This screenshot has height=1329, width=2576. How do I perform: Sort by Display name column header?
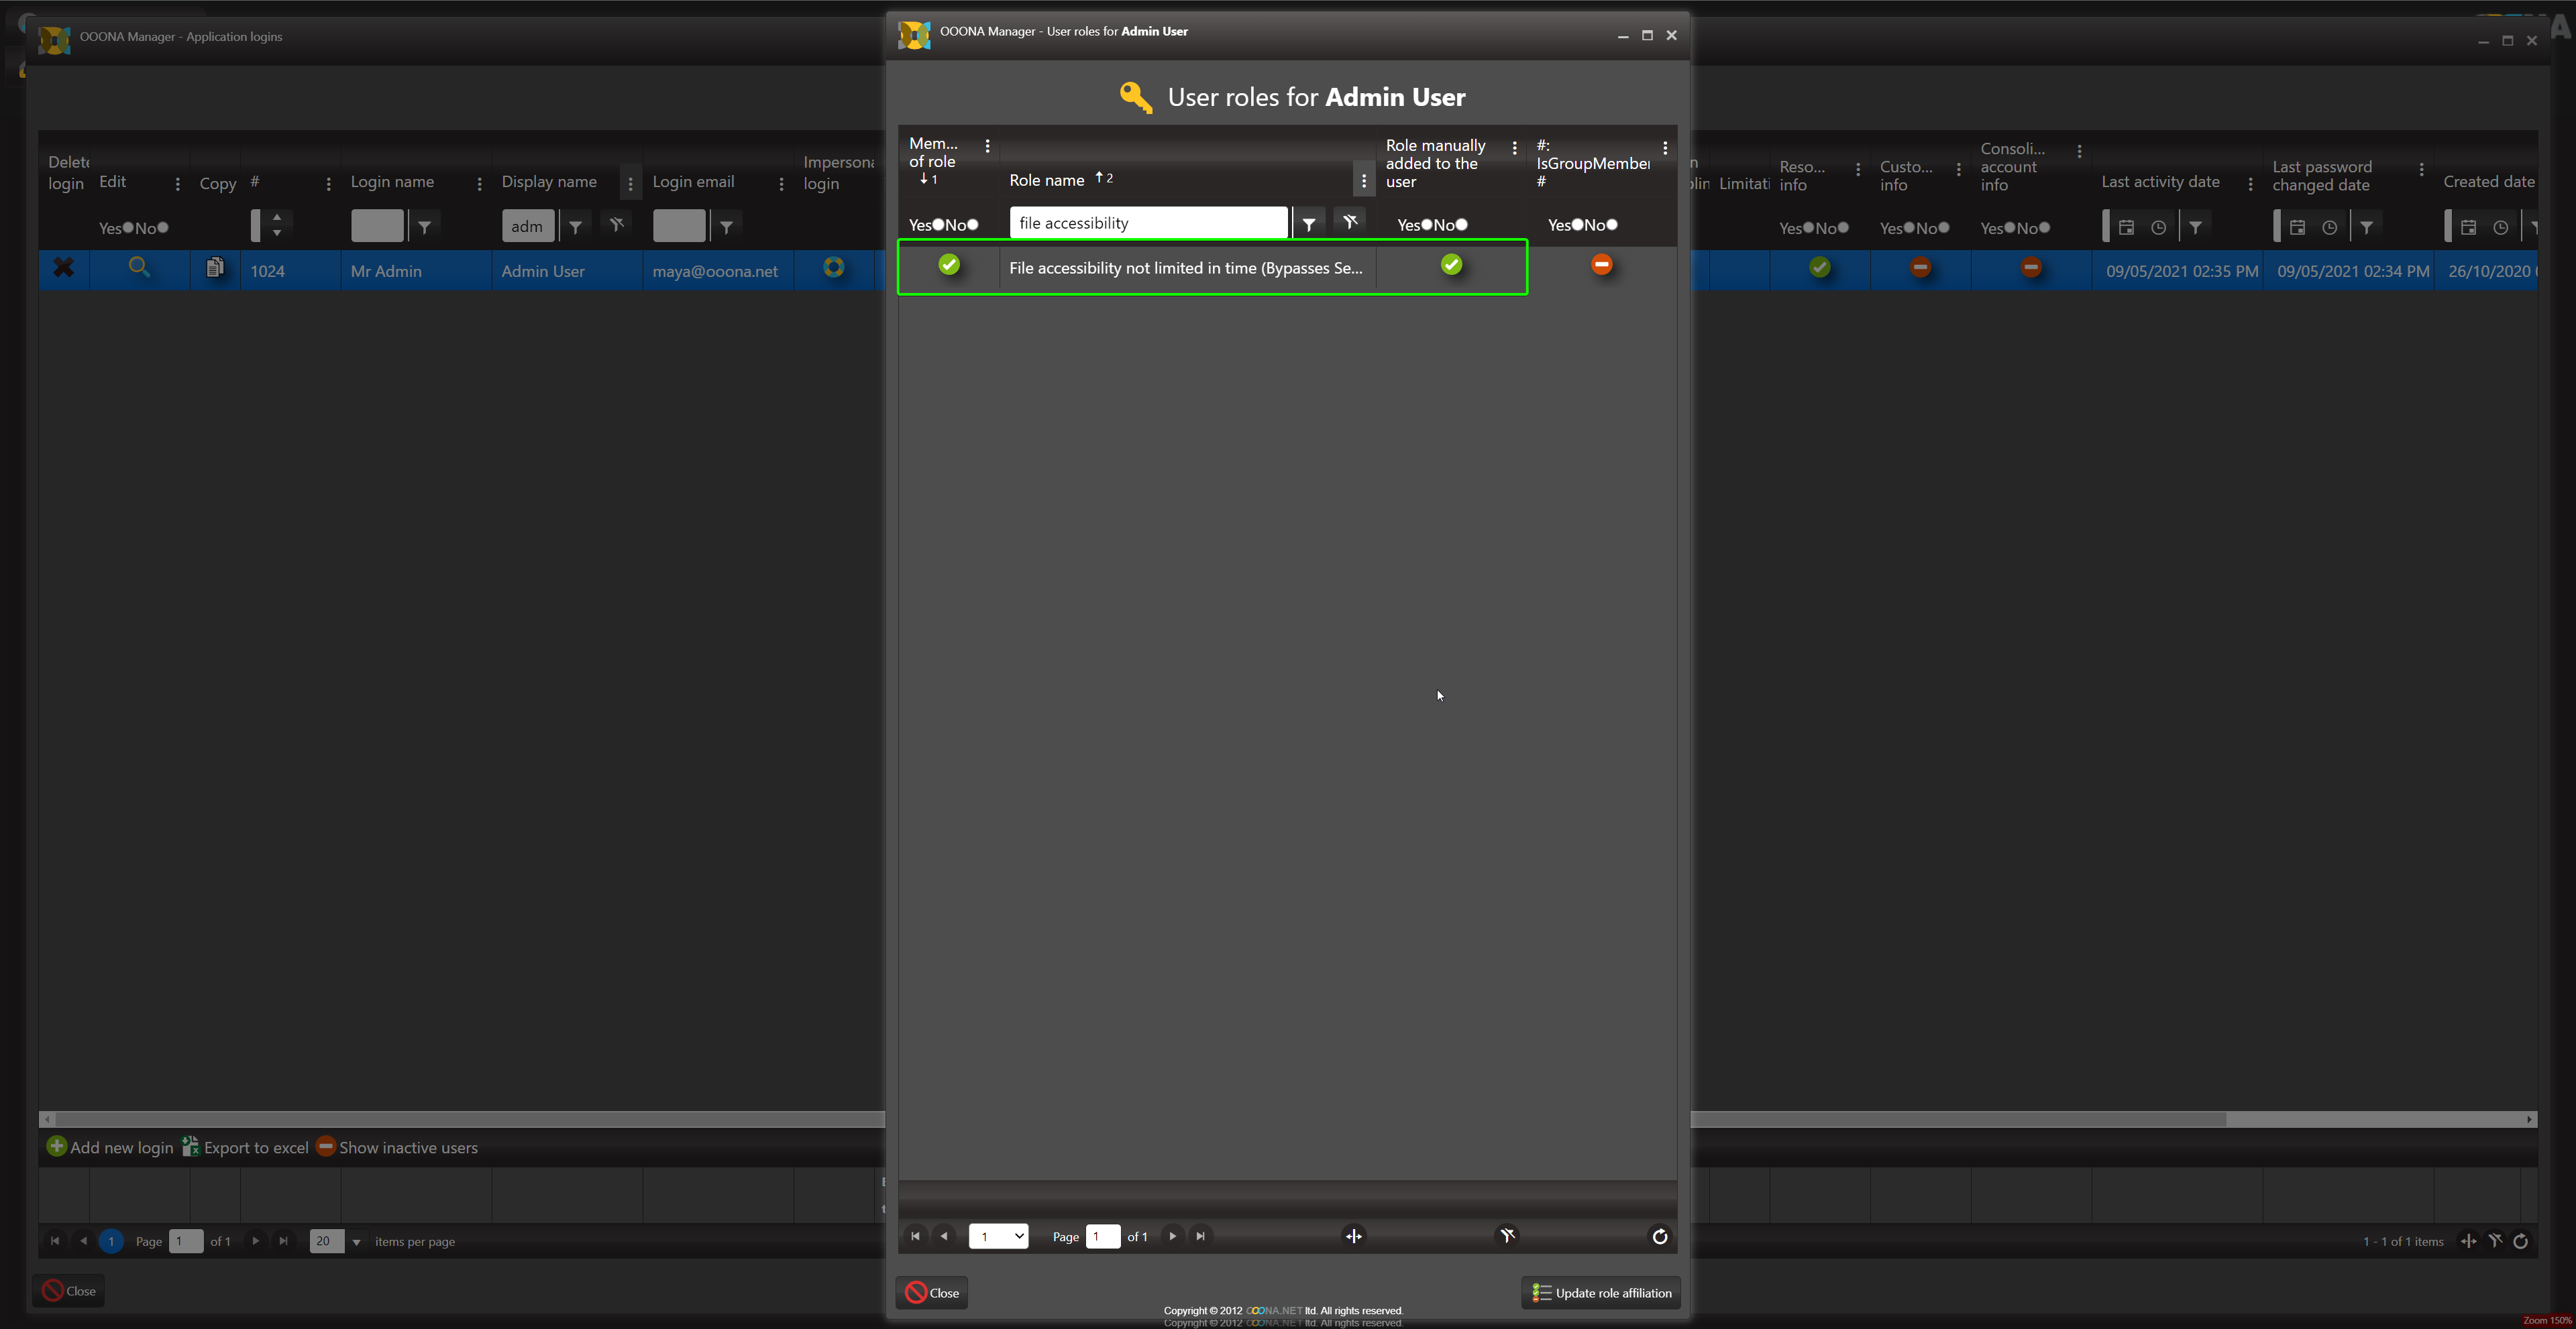pyautogui.click(x=548, y=182)
